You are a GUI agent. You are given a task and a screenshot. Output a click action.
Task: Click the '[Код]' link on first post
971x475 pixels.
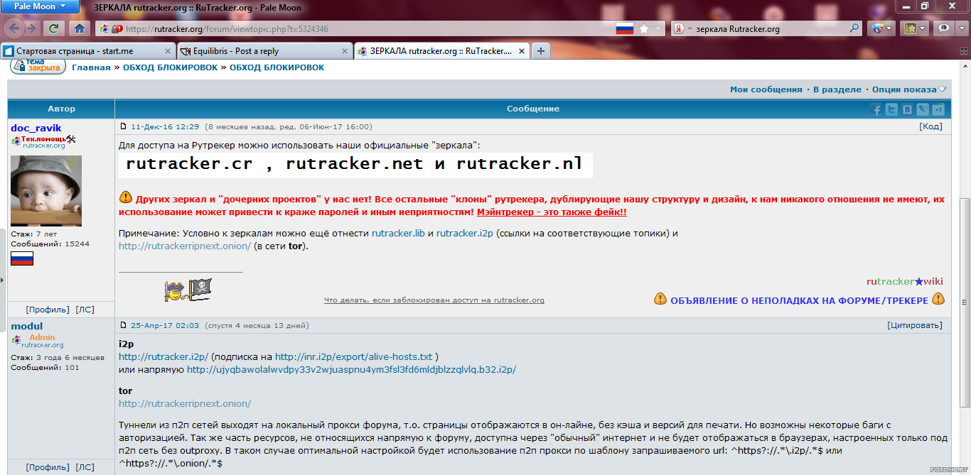(x=930, y=126)
